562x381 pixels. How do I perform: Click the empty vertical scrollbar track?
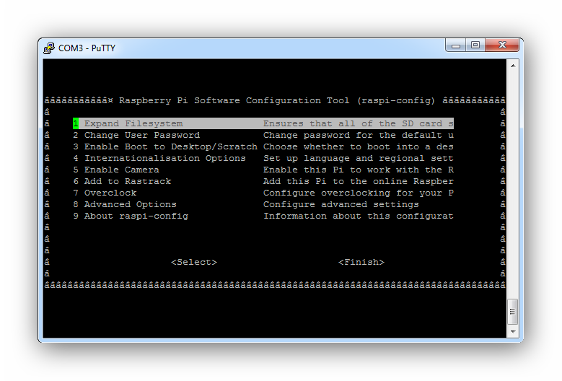pos(513,180)
